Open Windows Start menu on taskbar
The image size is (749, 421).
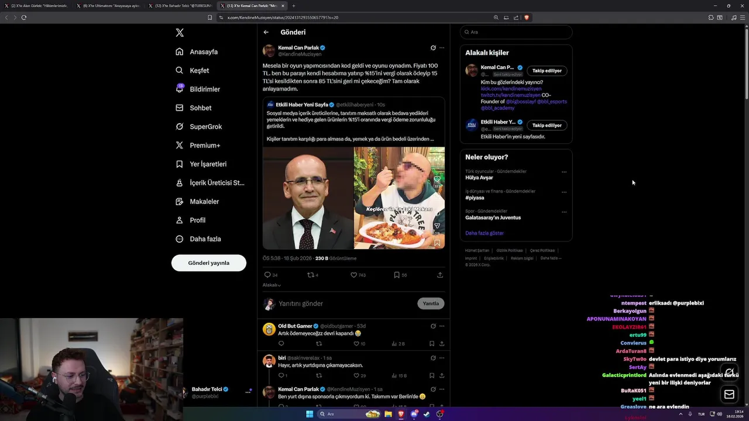coord(310,414)
